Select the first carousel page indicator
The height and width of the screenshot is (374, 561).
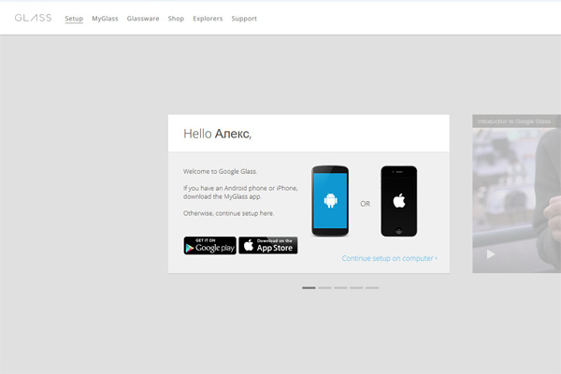[x=309, y=288]
